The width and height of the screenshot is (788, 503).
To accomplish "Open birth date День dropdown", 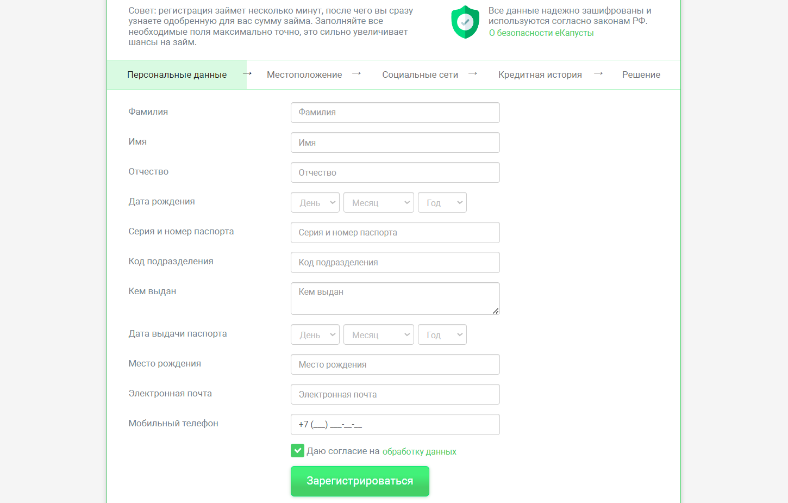I will pyautogui.click(x=315, y=202).
